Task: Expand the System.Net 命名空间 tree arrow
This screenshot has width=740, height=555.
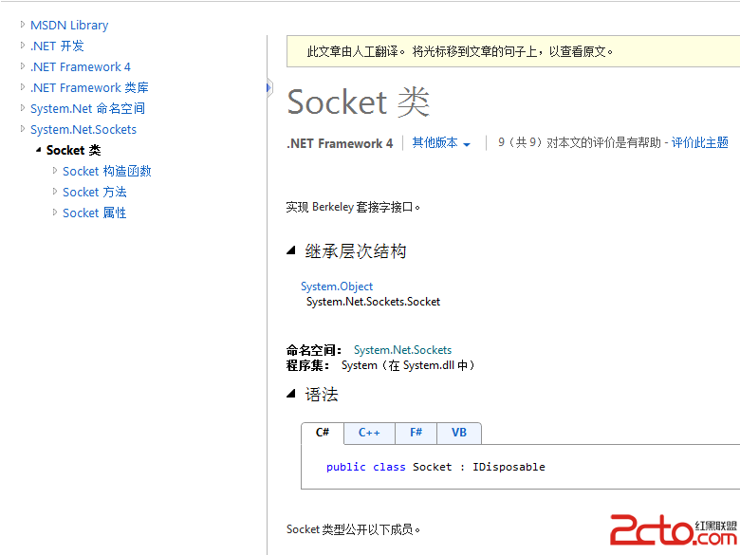Action: 22,107
